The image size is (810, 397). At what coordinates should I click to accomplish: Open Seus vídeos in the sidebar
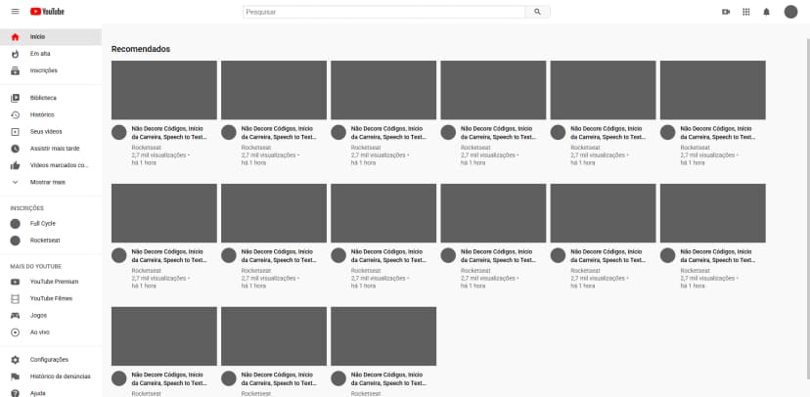point(45,132)
